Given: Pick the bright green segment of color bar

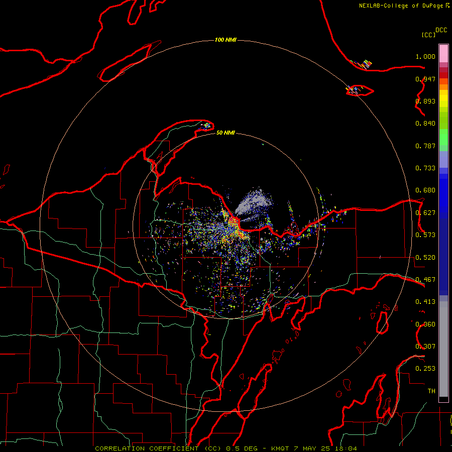Looking at the screenshot, I should 443,137.
